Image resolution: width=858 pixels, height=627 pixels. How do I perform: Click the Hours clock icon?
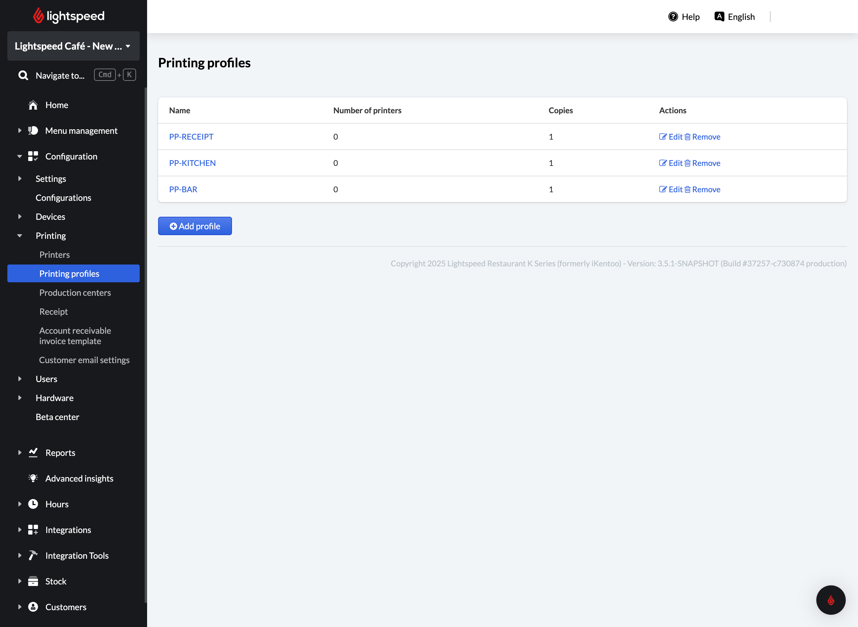tap(33, 504)
